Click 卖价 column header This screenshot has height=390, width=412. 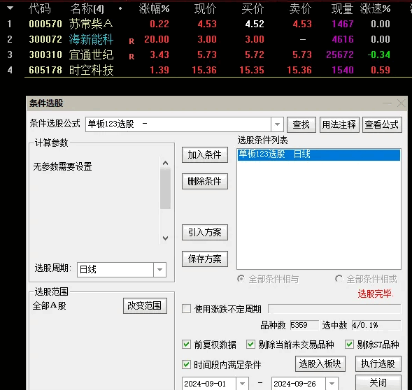click(x=300, y=9)
